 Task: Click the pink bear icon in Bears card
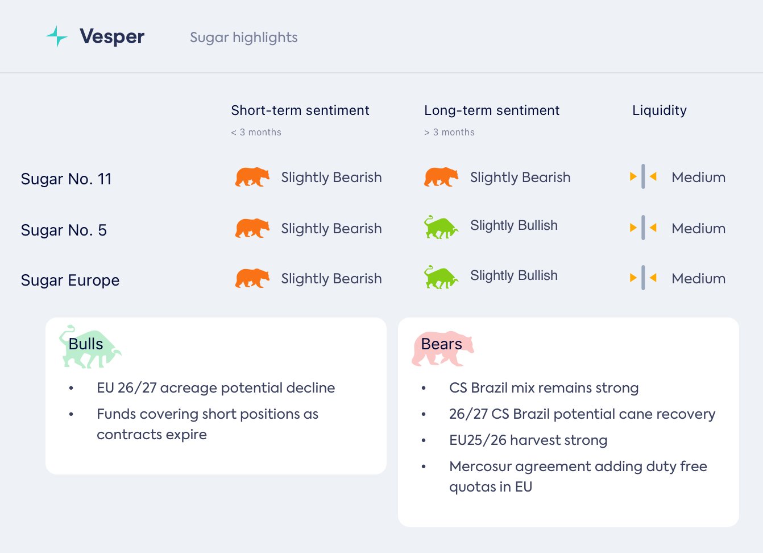(x=442, y=348)
